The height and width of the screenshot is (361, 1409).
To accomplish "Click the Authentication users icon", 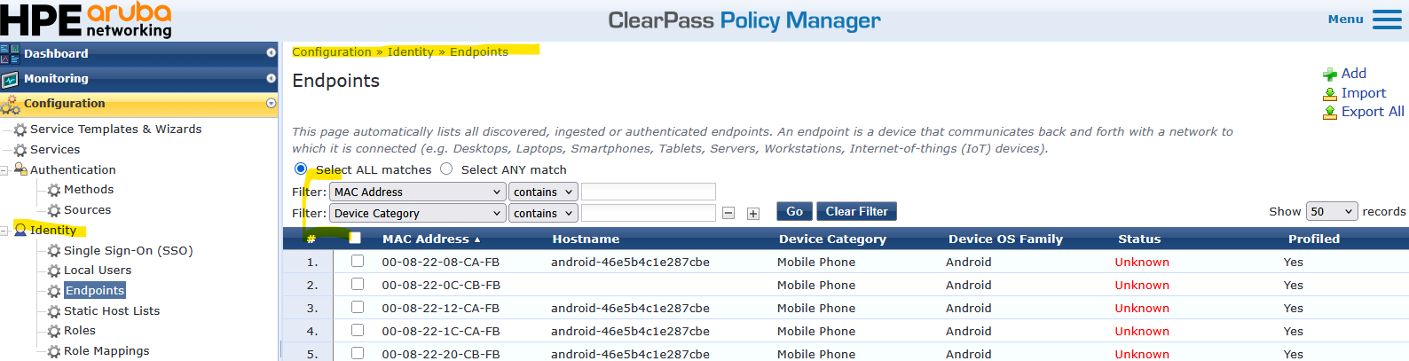I will pyautogui.click(x=20, y=169).
